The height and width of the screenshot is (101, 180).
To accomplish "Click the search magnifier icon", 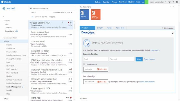I will (x=31, y=8).
